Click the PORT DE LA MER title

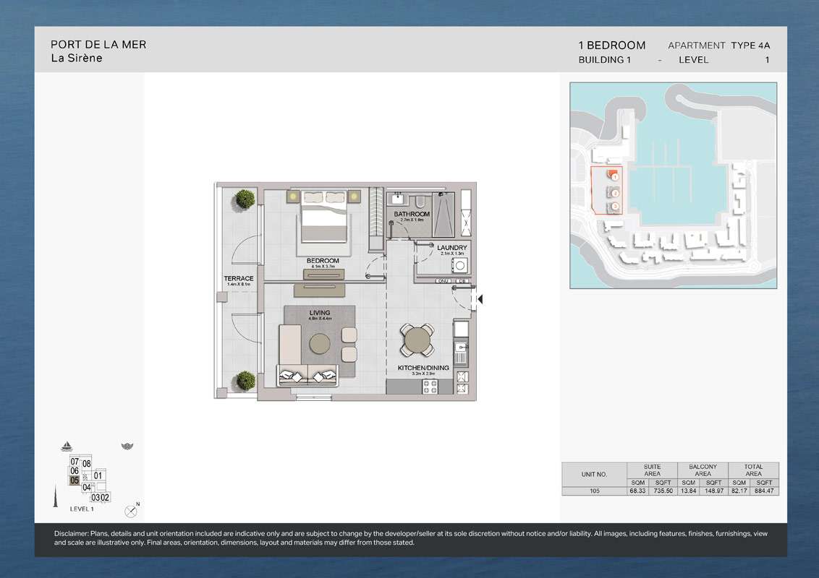pos(98,44)
